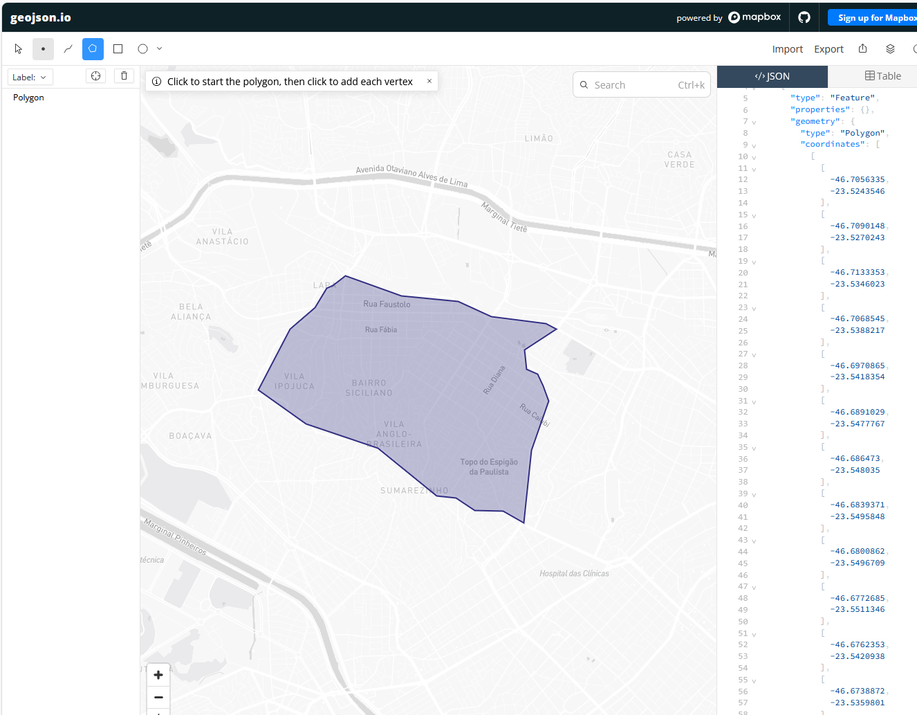This screenshot has width=917, height=715.
Task: Open the shape tools dropdown arrow
Action: [160, 48]
